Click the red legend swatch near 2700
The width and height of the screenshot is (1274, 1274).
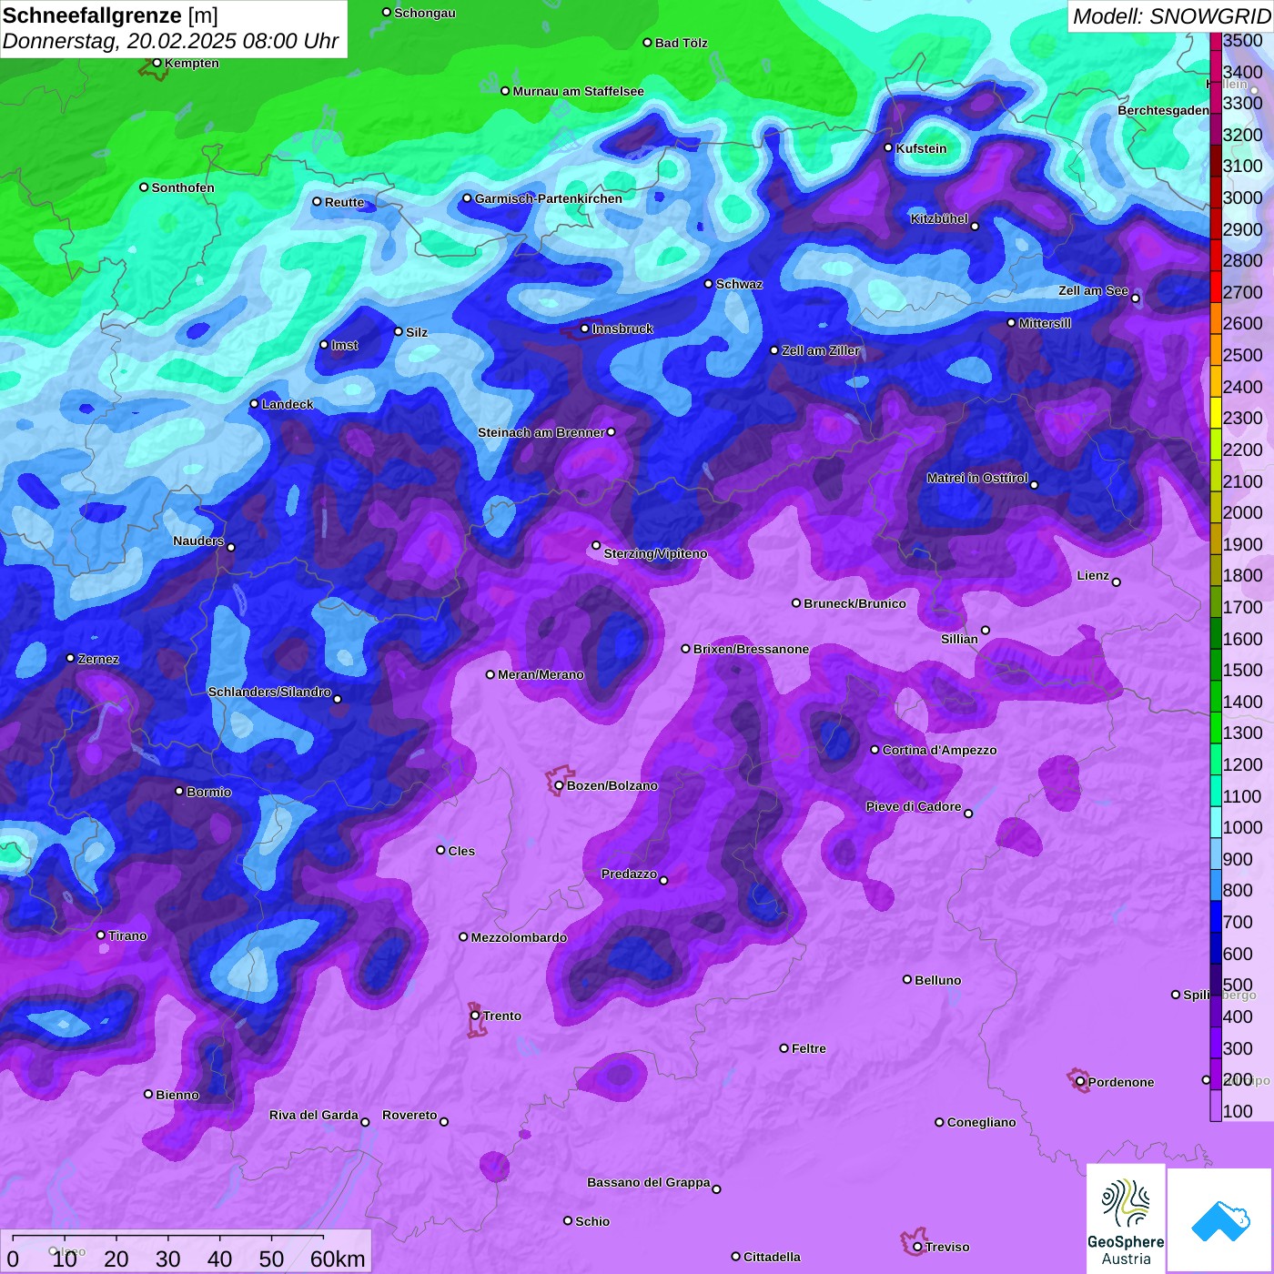1216,285
